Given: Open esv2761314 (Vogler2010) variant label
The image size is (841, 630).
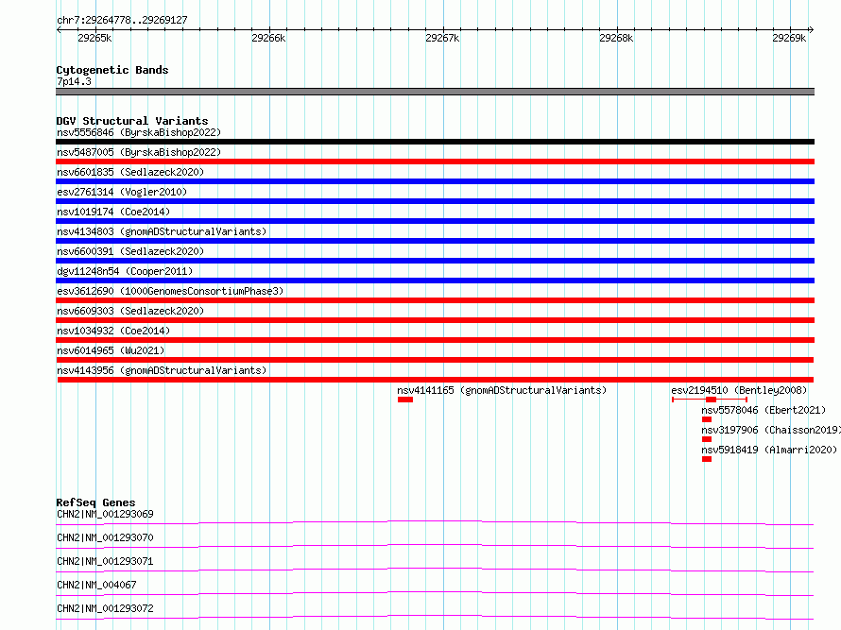Looking at the screenshot, I should click(x=122, y=192).
